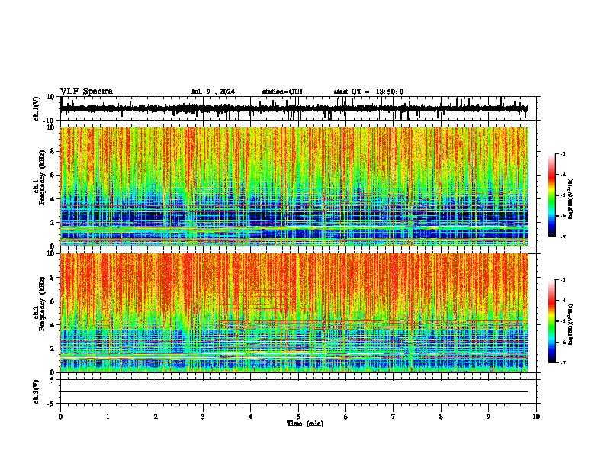Click time-axis tick label "9"
The image size is (604, 467).
click(x=488, y=417)
